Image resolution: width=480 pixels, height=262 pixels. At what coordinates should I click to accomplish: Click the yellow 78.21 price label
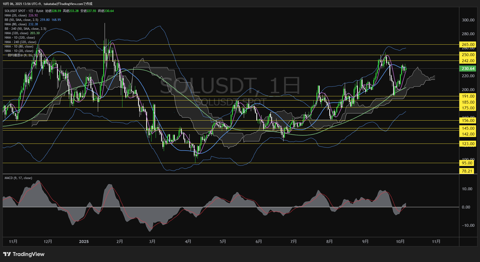pyautogui.click(x=467, y=171)
